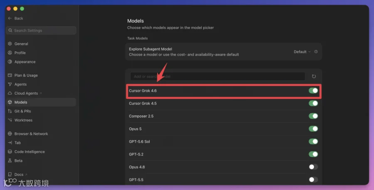Click the Agents funnel icon
The width and height of the screenshot is (374, 190).
pyautogui.click(x=10, y=84)
